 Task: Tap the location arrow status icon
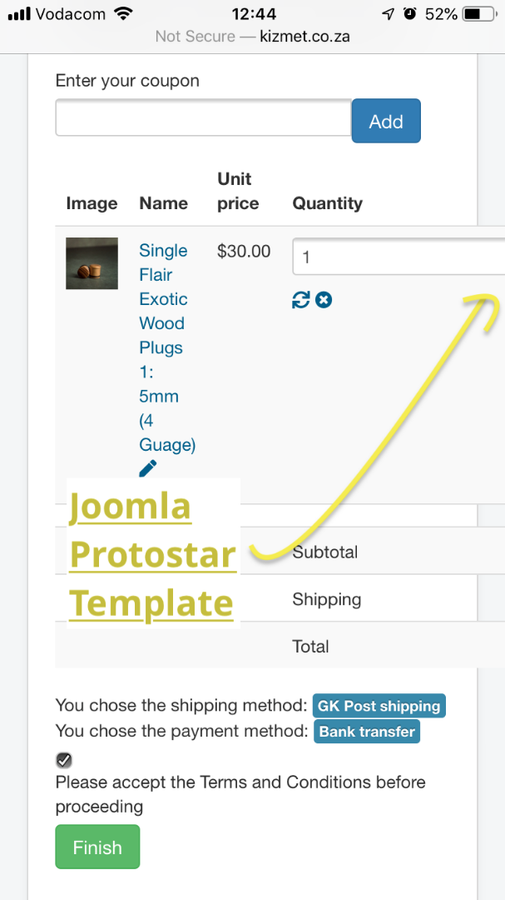388,14
